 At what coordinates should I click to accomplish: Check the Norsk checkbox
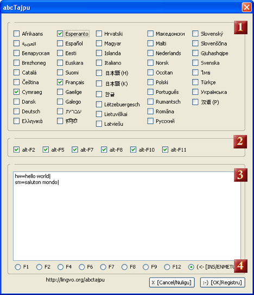click(x=150, y=63)
